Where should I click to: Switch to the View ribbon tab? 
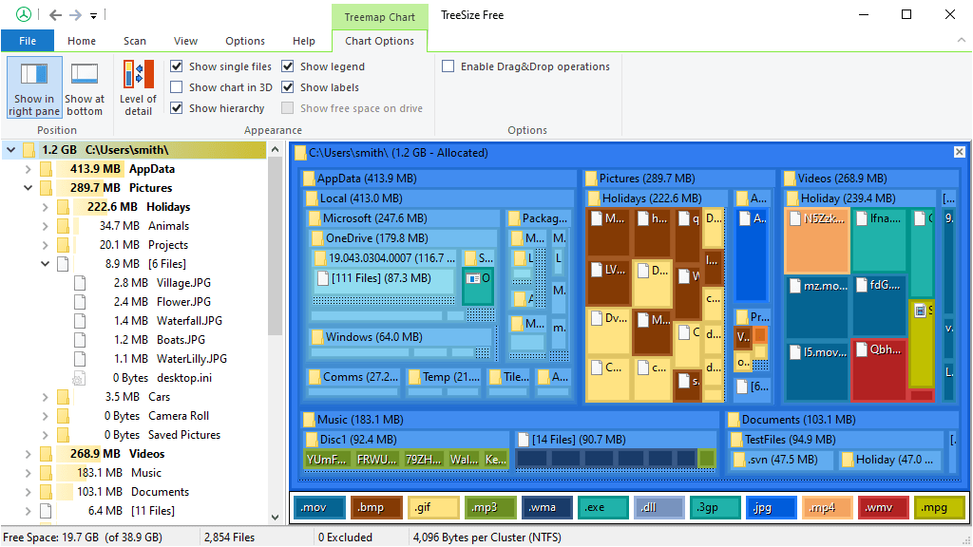pos(185,41)
